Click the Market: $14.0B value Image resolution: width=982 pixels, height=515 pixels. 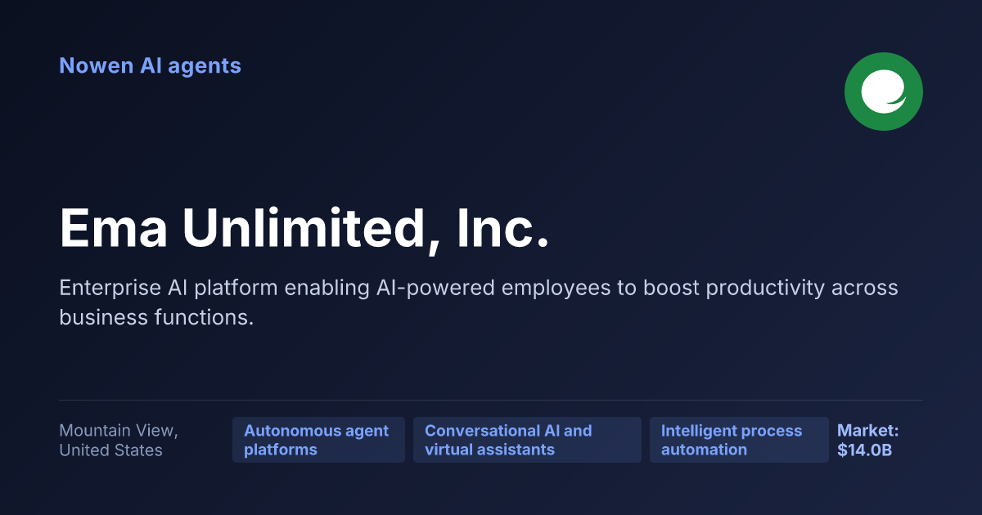pos(868,440)
